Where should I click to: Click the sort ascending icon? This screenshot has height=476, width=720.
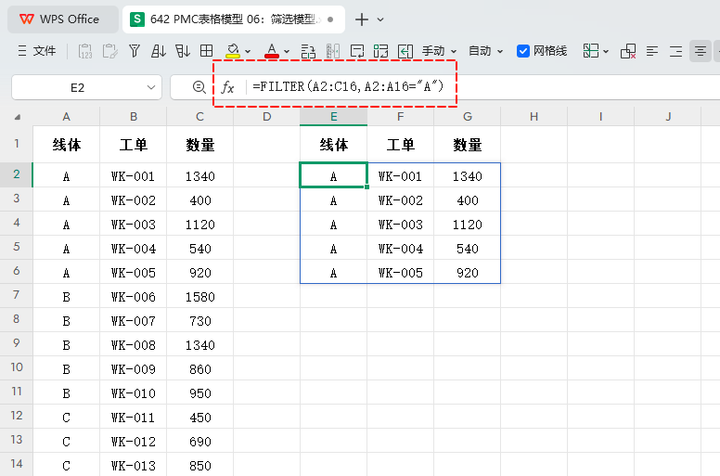159,50
